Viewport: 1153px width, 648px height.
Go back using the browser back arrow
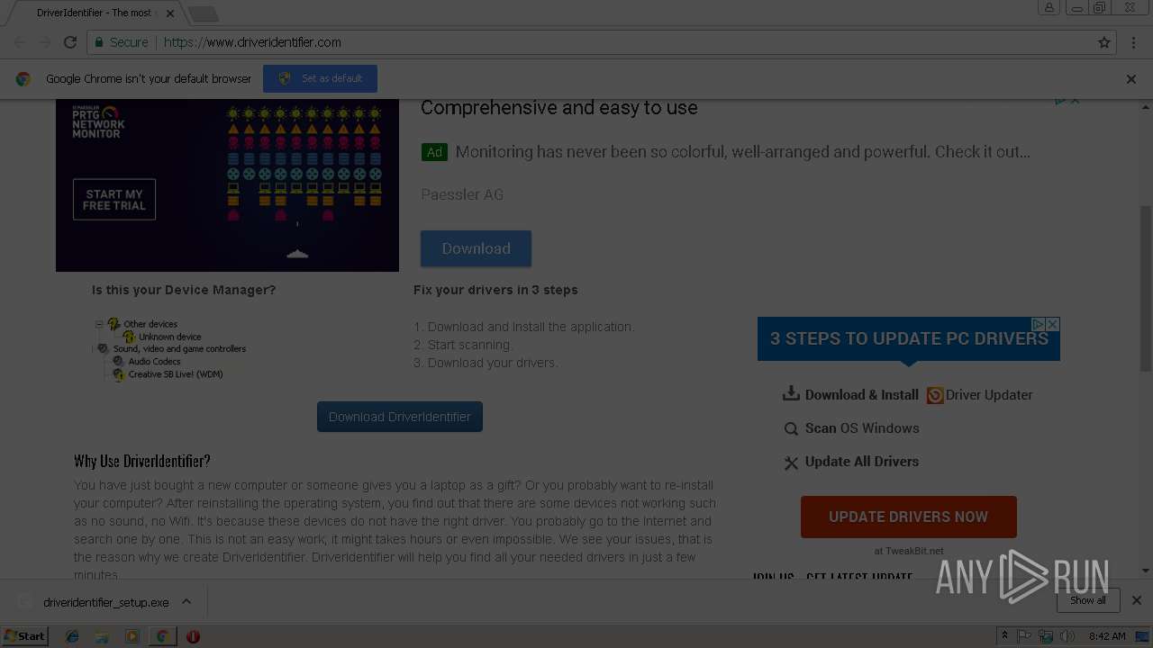(20, 42)
